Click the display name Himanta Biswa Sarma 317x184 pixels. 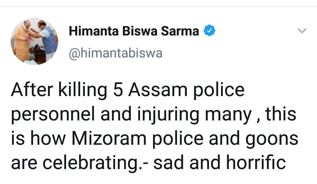tap(134, 31)
